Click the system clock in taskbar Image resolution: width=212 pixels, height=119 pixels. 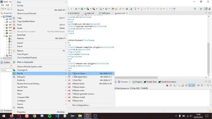198,116
